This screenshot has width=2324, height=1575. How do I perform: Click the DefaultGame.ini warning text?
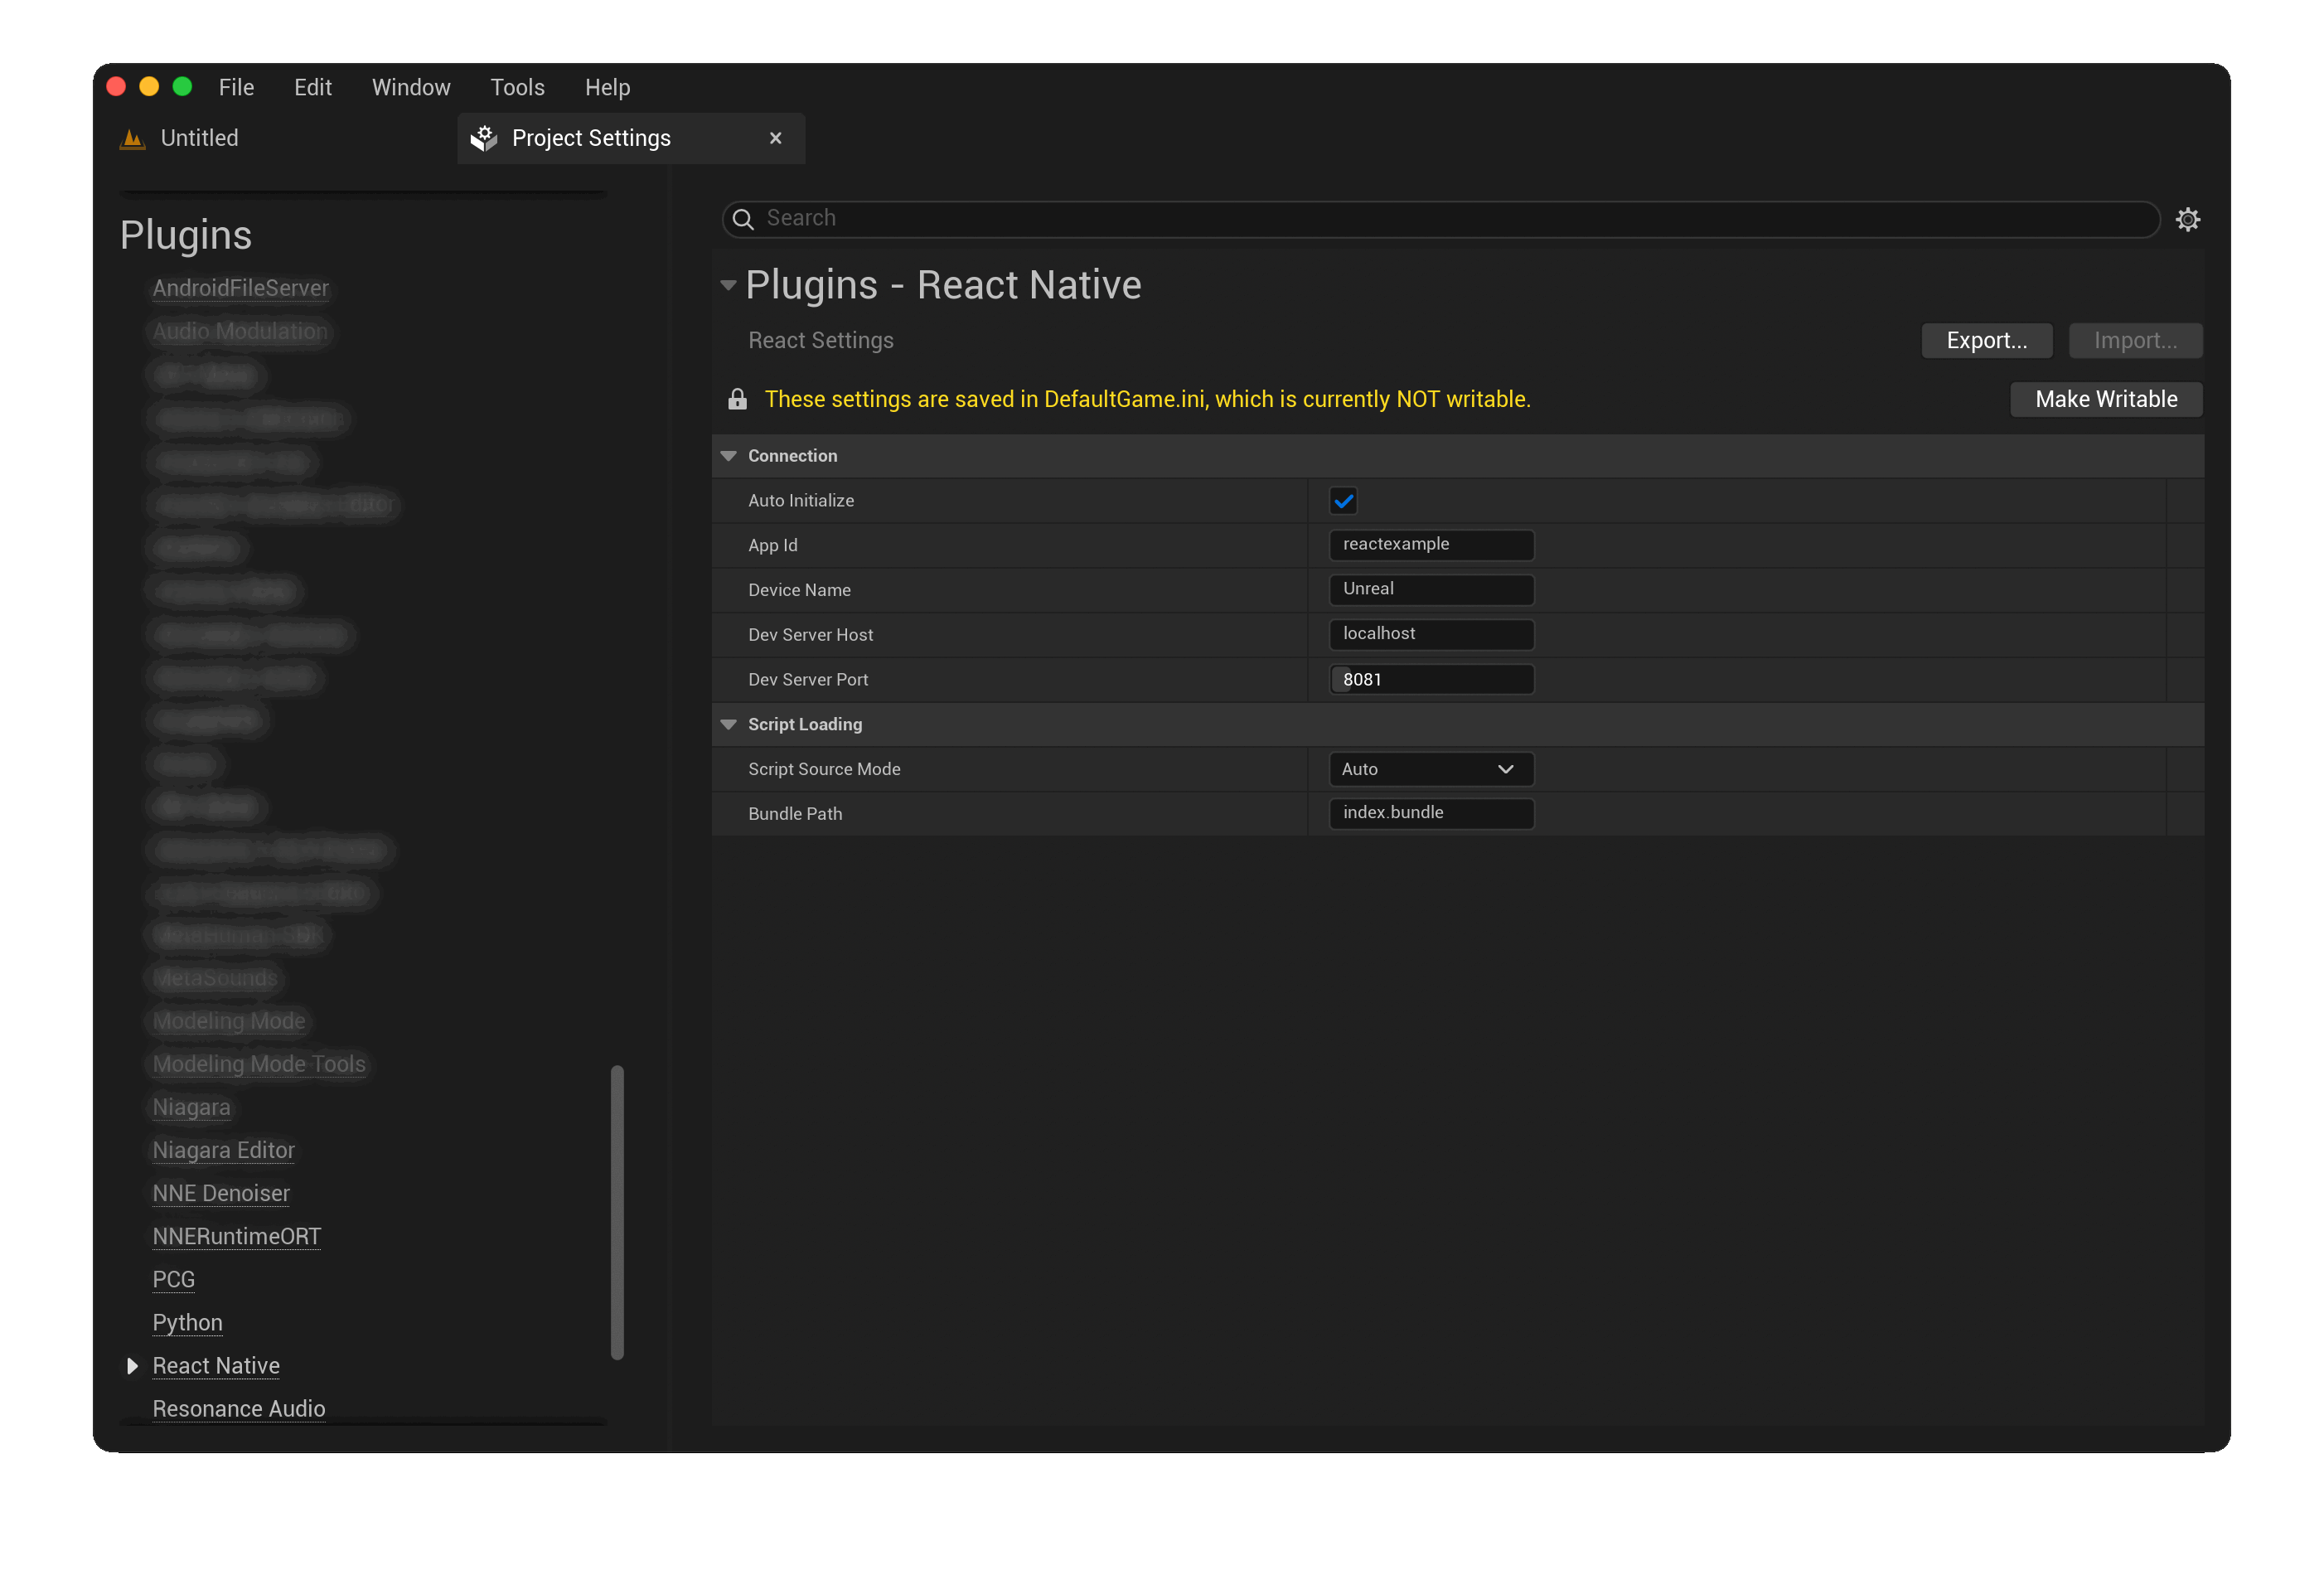pyautogui.click(x=1147, y=399)
